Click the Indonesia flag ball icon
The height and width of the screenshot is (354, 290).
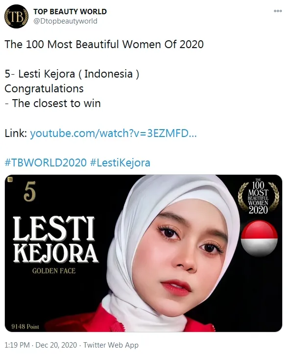point(259,238)
